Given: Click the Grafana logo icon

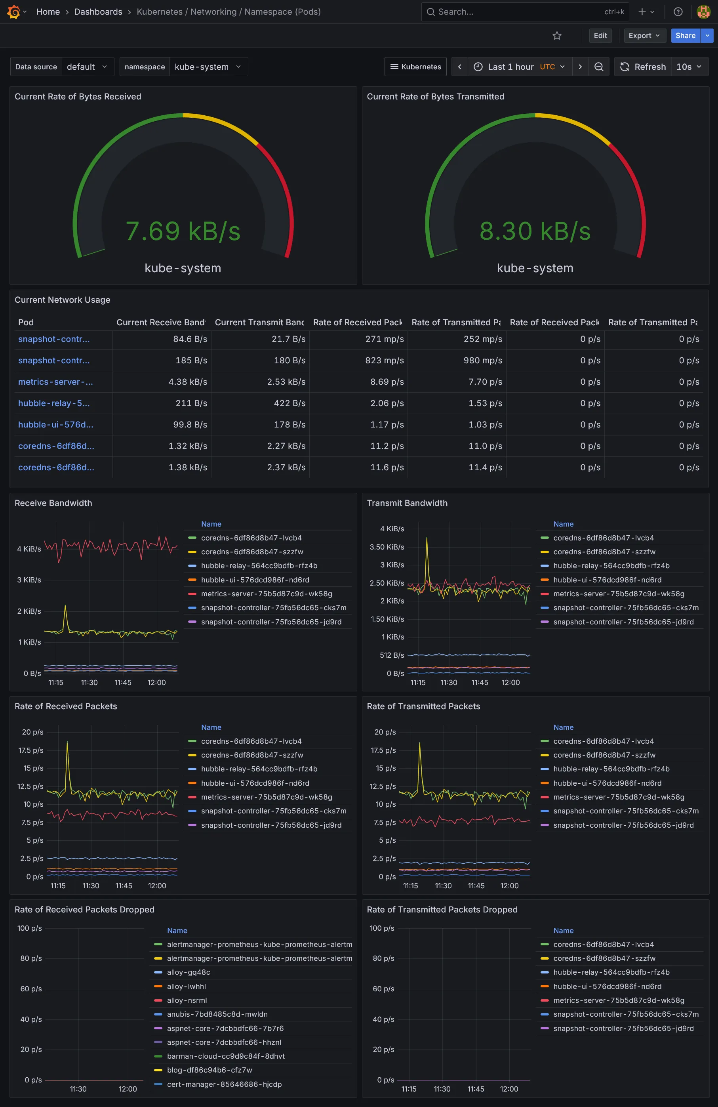Looking at the screenshot, I should point(13,11).
